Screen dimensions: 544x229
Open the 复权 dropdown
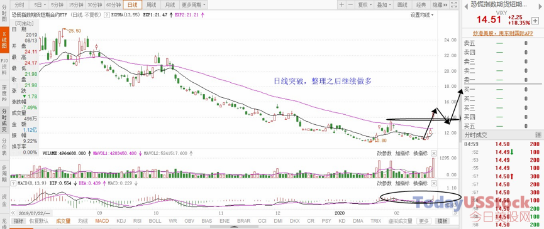click(365, 4)
